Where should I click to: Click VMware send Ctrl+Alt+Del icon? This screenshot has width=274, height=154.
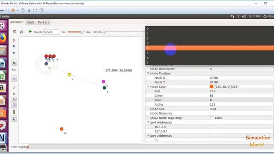pyautogui.click(x=23, y=10)
